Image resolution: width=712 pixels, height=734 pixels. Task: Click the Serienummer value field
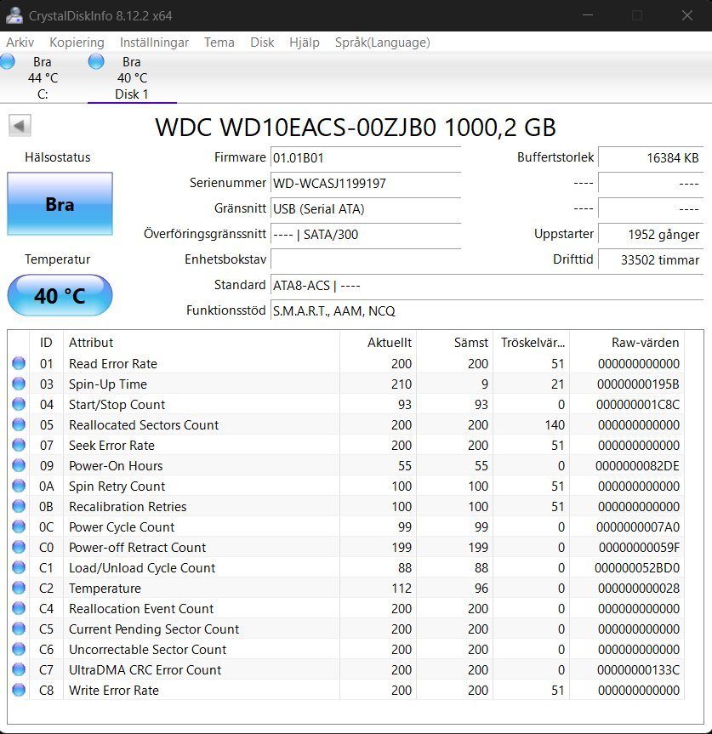click(365, 184)
